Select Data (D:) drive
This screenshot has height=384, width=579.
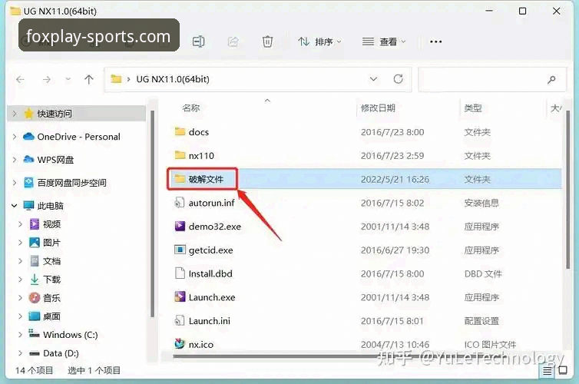coord(61,353)
